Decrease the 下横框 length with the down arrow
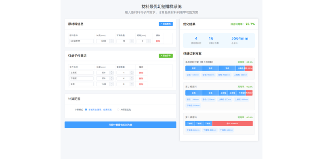Screen dimensions: 323x159 pos(112,79)
